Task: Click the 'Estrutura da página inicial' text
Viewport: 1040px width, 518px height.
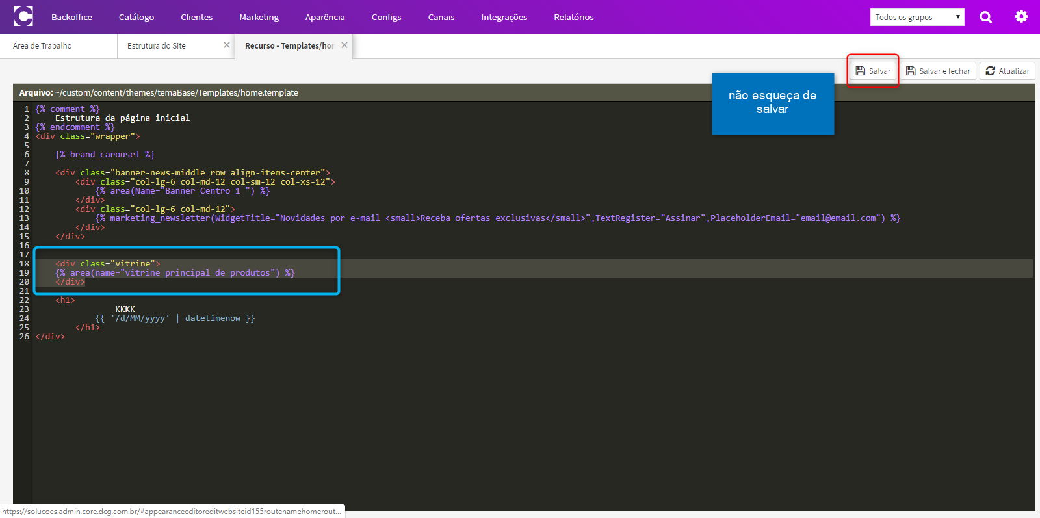Action: point(123,118)
